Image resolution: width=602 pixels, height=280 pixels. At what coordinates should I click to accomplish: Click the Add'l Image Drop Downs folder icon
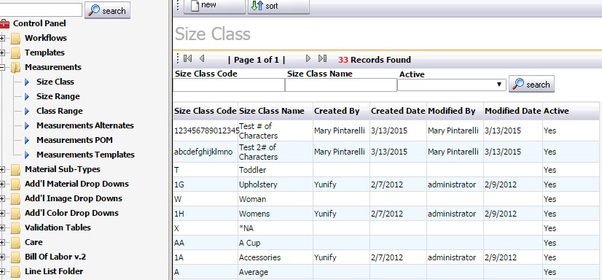click(16, 199)
